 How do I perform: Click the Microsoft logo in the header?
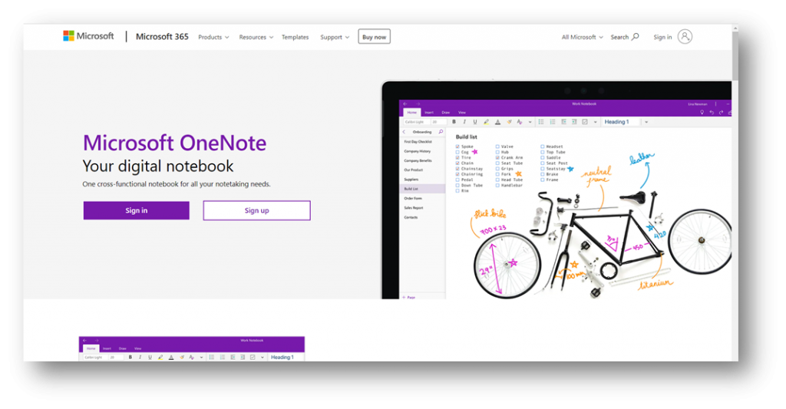click(88, 36)
